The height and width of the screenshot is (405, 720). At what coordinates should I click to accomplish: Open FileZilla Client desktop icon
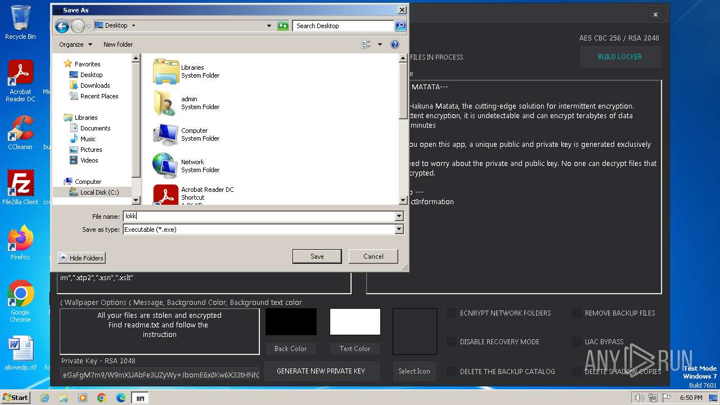tap(20, 187)
